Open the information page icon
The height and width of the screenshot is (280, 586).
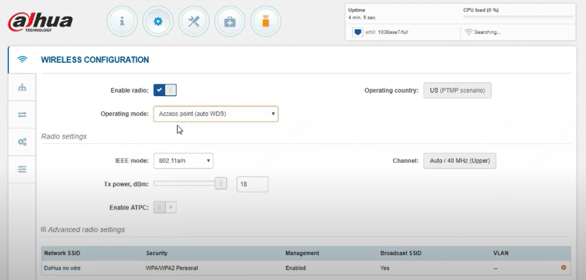coord(122,21)
